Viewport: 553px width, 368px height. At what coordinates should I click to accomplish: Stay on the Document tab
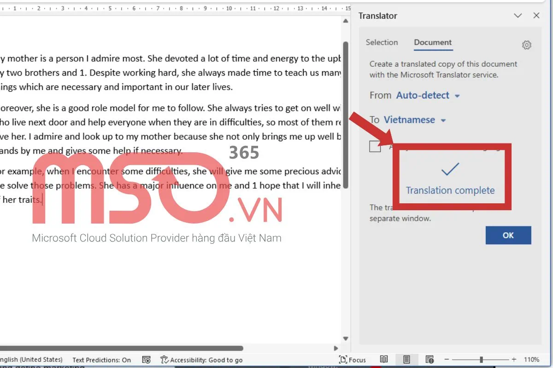coord(433,42)
